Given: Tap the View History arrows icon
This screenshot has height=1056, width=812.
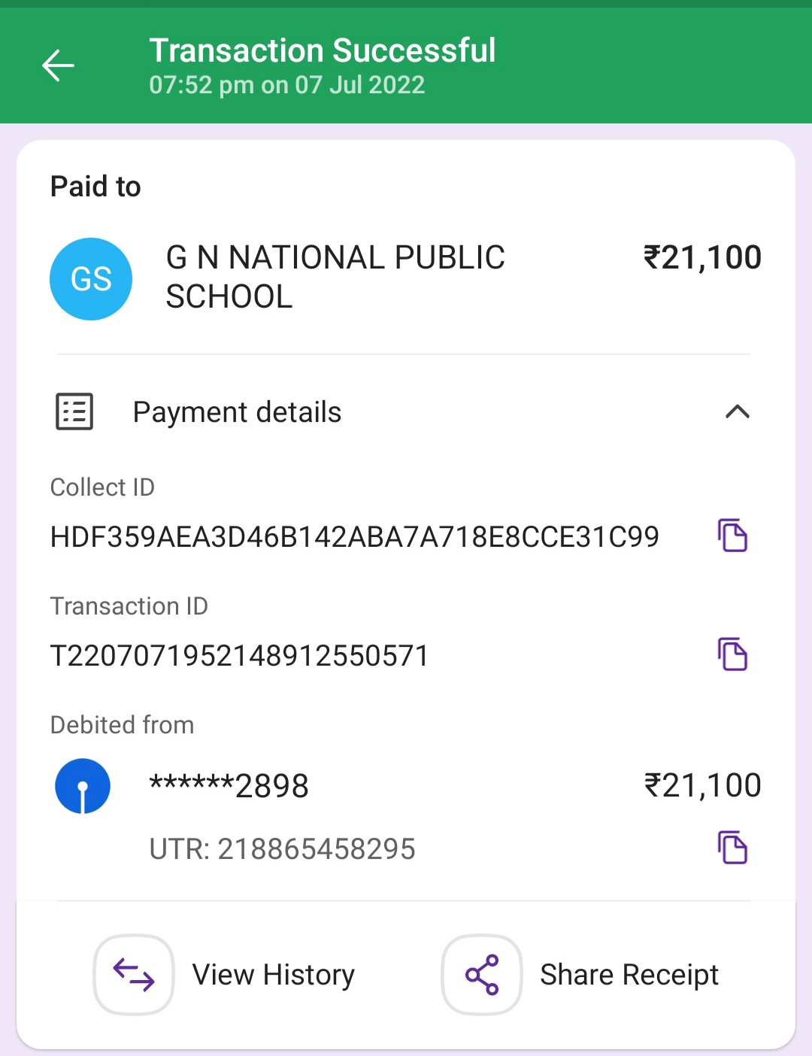Looking at the screenshot, I should (x=134, y=975).
